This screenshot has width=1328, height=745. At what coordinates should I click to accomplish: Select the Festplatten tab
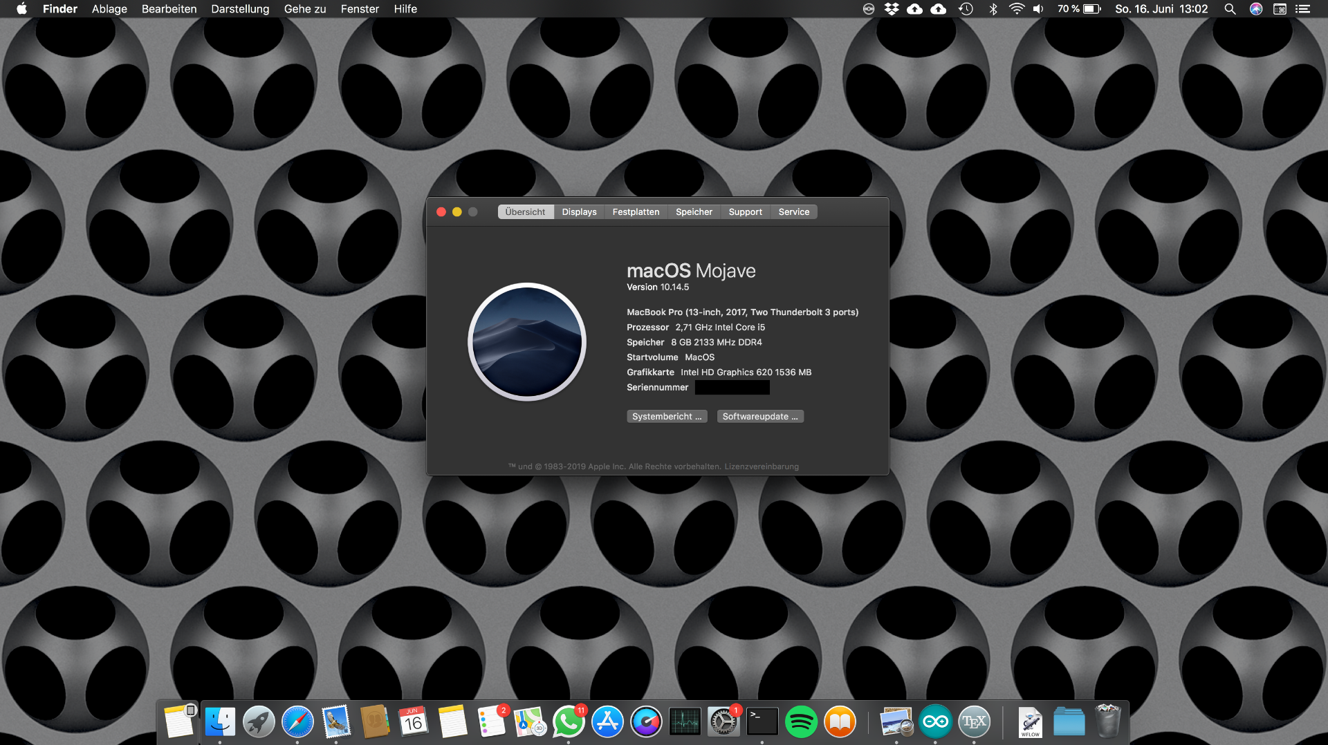point(636,212)
